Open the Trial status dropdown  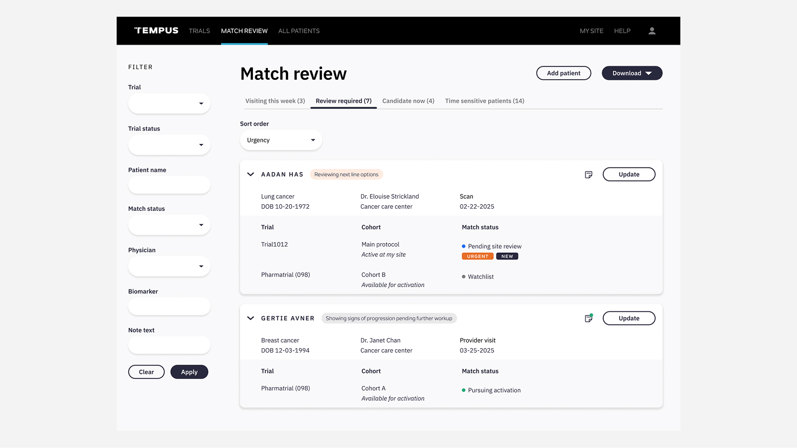169,145
